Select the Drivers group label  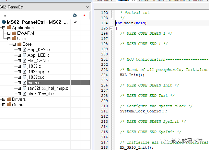point(19,99)
